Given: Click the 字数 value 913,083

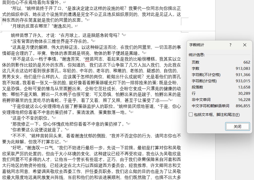Looking at the screenshot, I should coord(243,69).
